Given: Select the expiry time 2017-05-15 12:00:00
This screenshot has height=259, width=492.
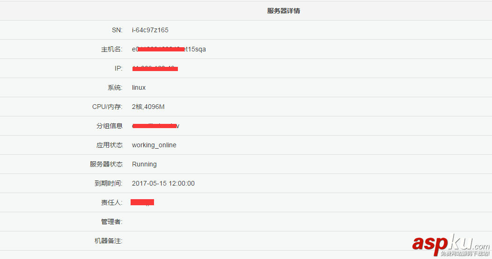Looking at the screenshot, I should point(163,183).
